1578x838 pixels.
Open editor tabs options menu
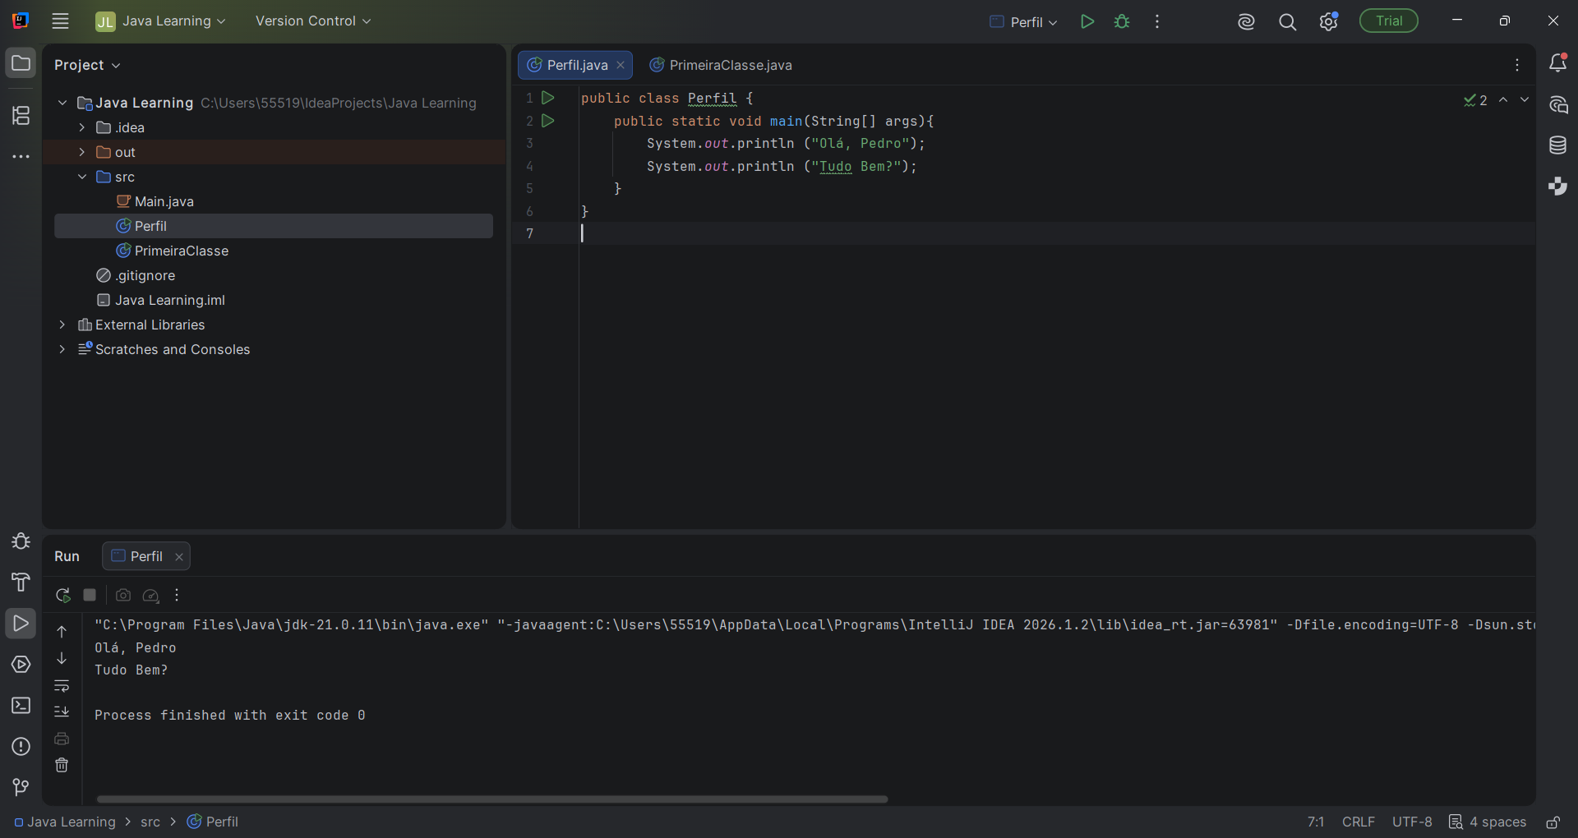coord(1517,65)
